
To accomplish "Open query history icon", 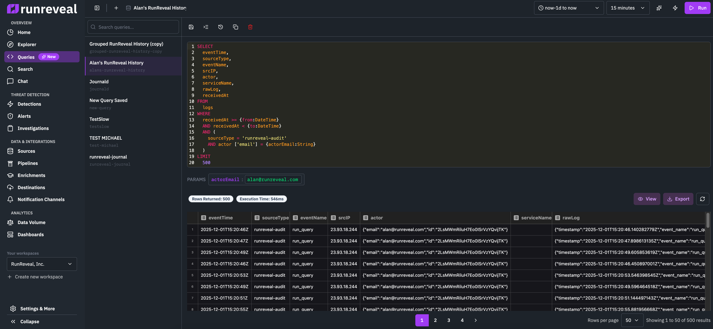I will pos(221,27).
